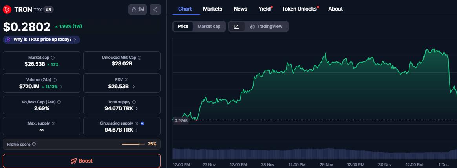This screenshot has height=168, width=457.
Task: Switch the chart to Price view
Action: click(x=183, y=27)
